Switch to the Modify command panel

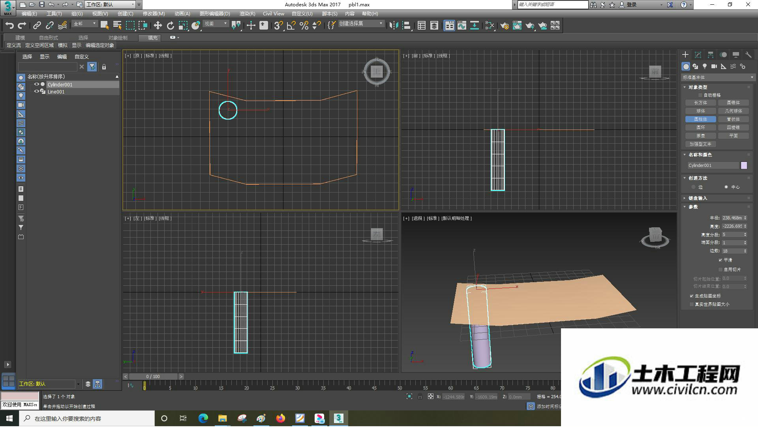point(698,55)
